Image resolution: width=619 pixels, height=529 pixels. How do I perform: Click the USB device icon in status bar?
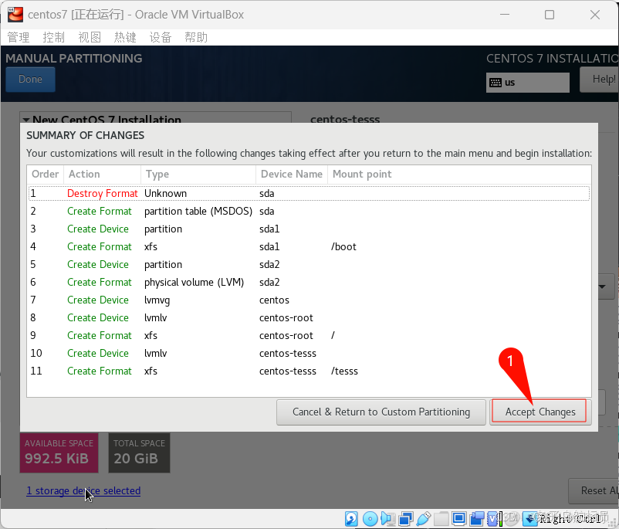[x=424, y=519]
